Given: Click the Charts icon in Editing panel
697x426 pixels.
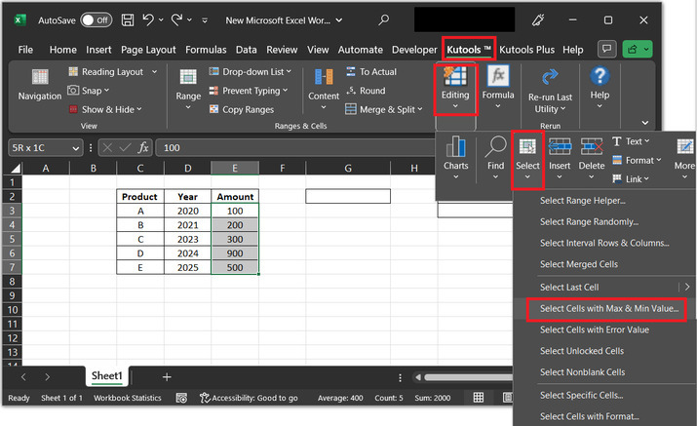Looking at the screenshot, I should 455,154.
